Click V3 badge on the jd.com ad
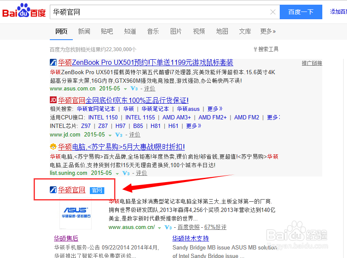The image size is (347, 258). [119, 135]
